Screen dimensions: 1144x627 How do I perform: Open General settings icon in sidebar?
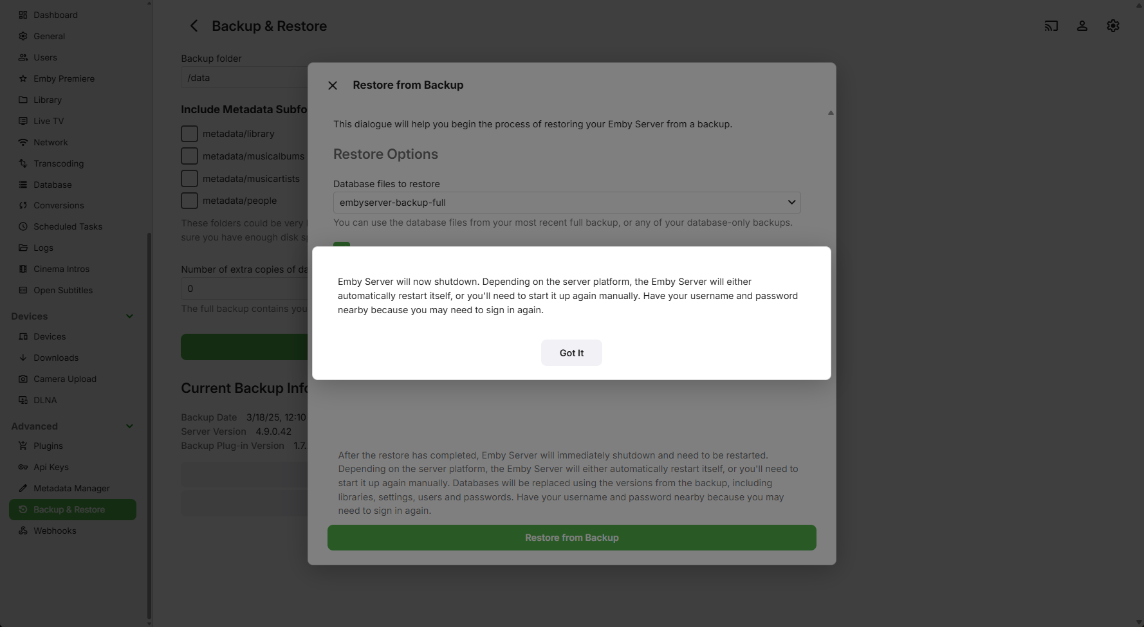(23, 36)
